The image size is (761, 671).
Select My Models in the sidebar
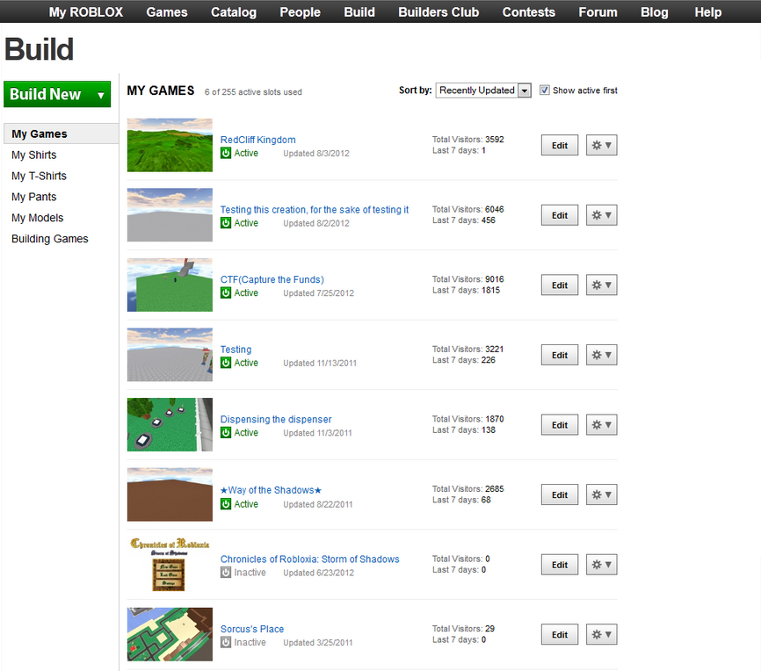click(38, 217)
